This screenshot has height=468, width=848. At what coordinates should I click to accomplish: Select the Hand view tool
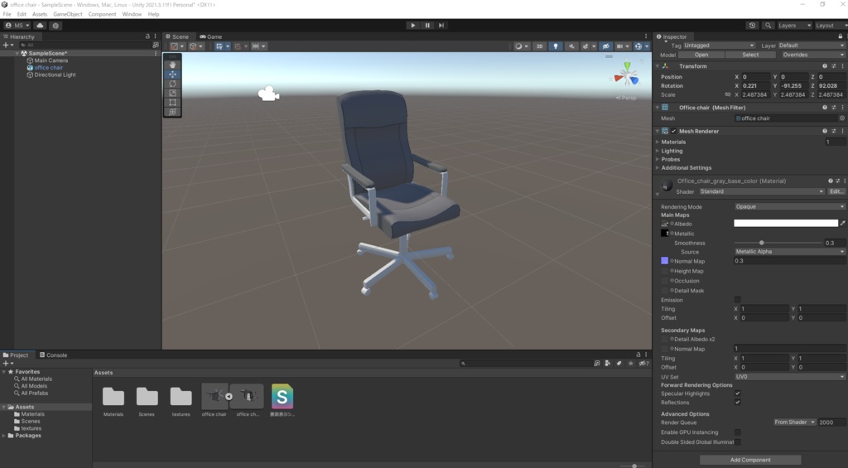[x=172, y=65]
